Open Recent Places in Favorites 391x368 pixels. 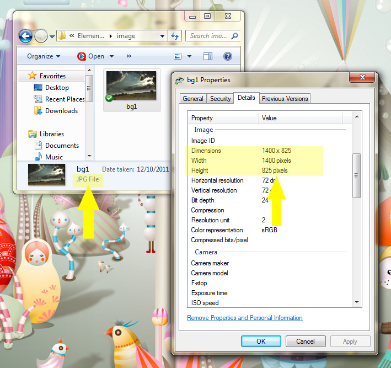click(x=65, y=99)
